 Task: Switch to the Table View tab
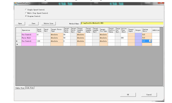tap(20, 88)
